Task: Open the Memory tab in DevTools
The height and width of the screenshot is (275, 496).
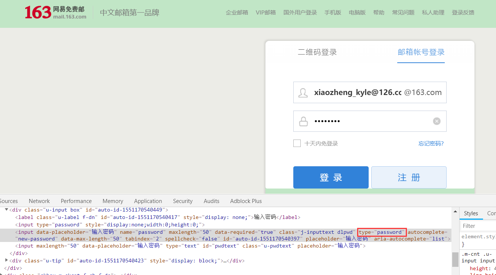Action: pyautogui.click(x=113, y=201)
